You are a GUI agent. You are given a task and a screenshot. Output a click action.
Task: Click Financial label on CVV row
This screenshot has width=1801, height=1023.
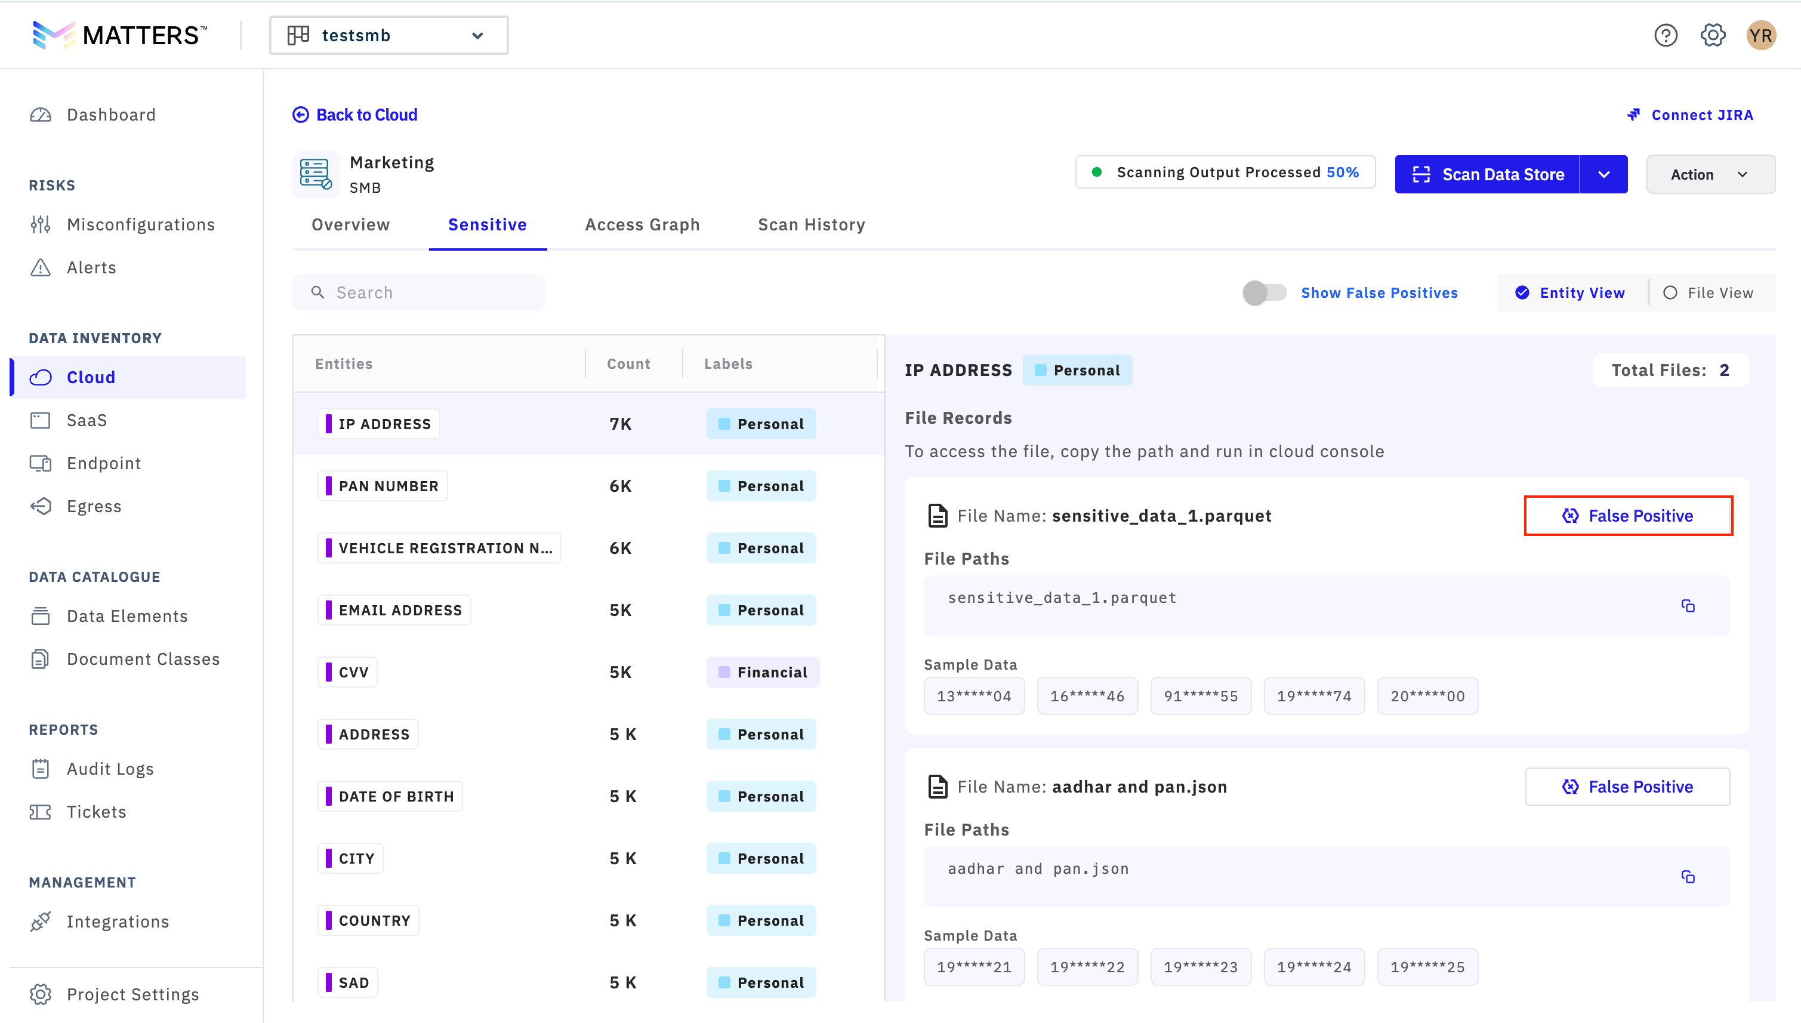(x=763, y=671)
